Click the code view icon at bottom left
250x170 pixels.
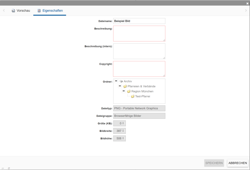tap(3, 168)
